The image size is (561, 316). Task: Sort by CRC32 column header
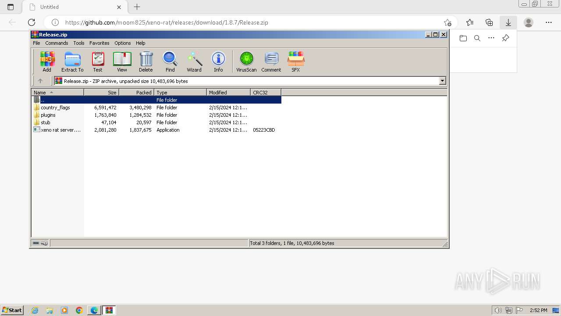tap(266, 92)
